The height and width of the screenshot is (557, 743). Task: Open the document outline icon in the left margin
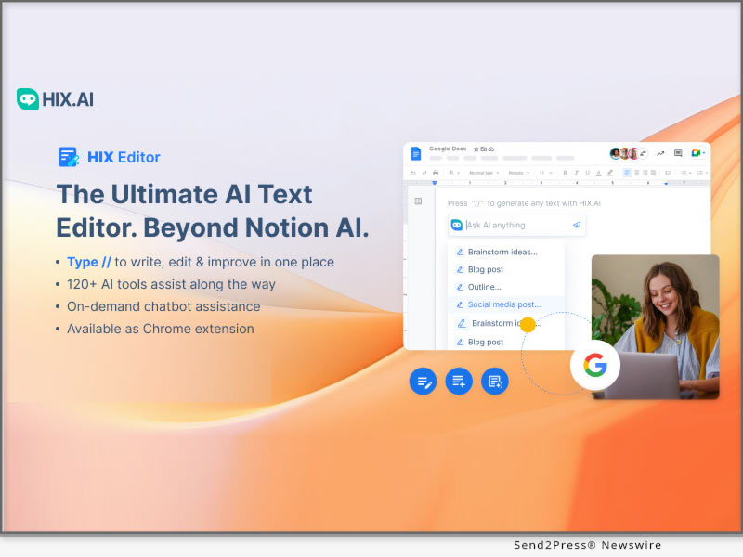coord(419,201)
